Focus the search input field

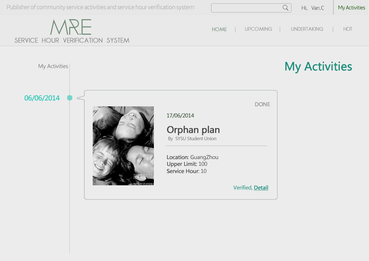tap(251, 8)
